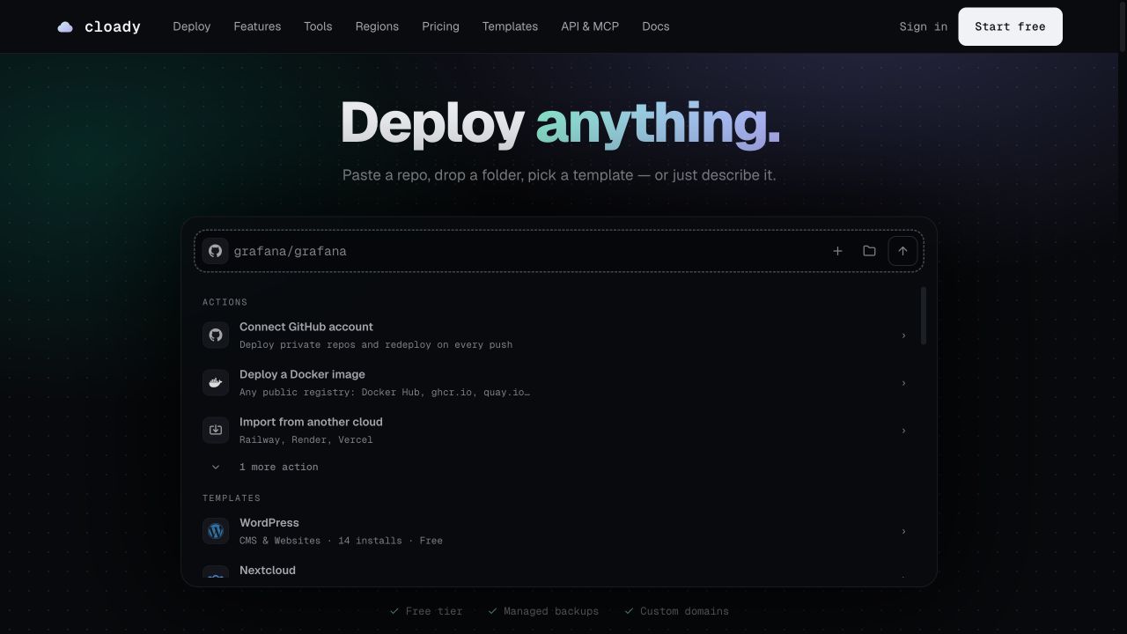
Task: Go to the Pricing page
Action: pyautogui.click(x=440, y=26)
